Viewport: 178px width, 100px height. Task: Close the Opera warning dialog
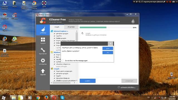pyautogui.click(x=110, y=44)
